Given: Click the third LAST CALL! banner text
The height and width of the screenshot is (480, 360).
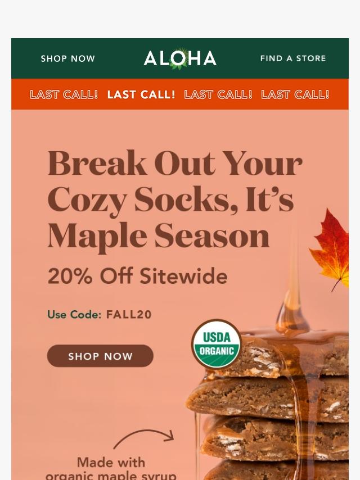Looking at the screenshot, I should tap(218, 94).
